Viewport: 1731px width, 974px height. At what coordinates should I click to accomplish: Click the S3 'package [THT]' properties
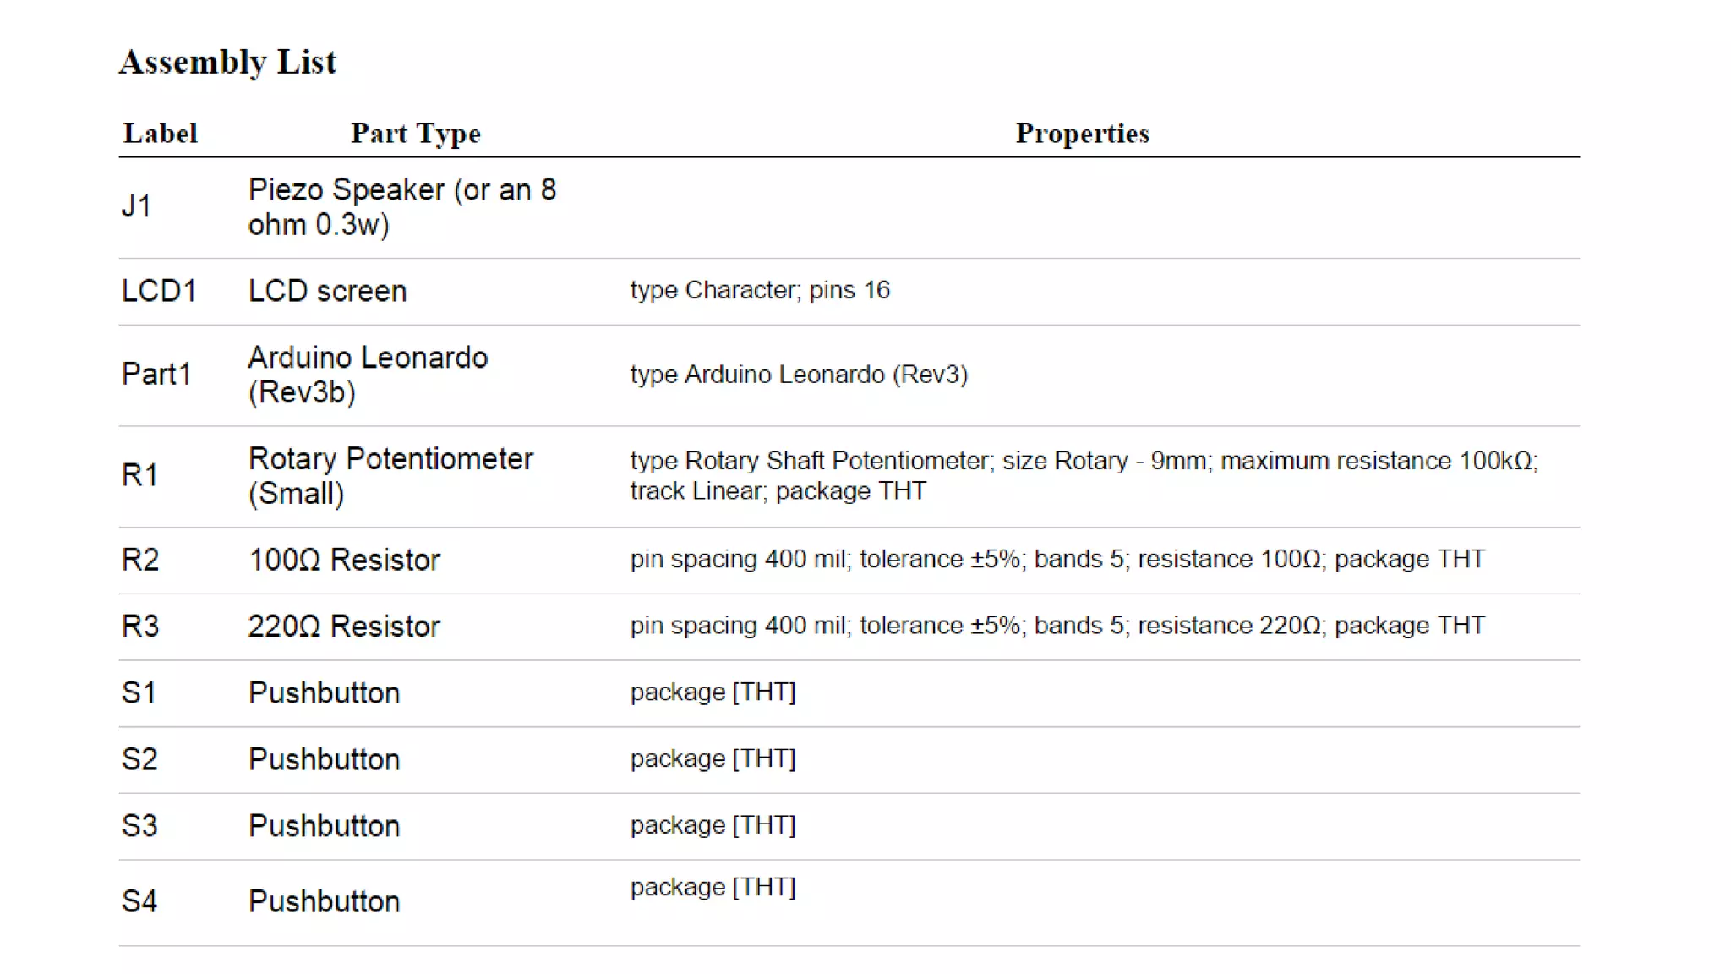tap(713, 825)
